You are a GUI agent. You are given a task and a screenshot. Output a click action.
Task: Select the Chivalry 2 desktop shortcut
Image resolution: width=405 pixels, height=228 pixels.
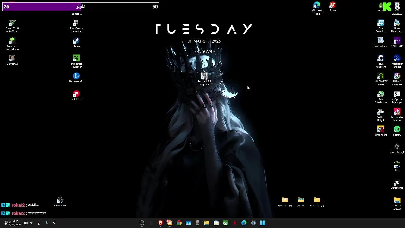tap(12, 60)
